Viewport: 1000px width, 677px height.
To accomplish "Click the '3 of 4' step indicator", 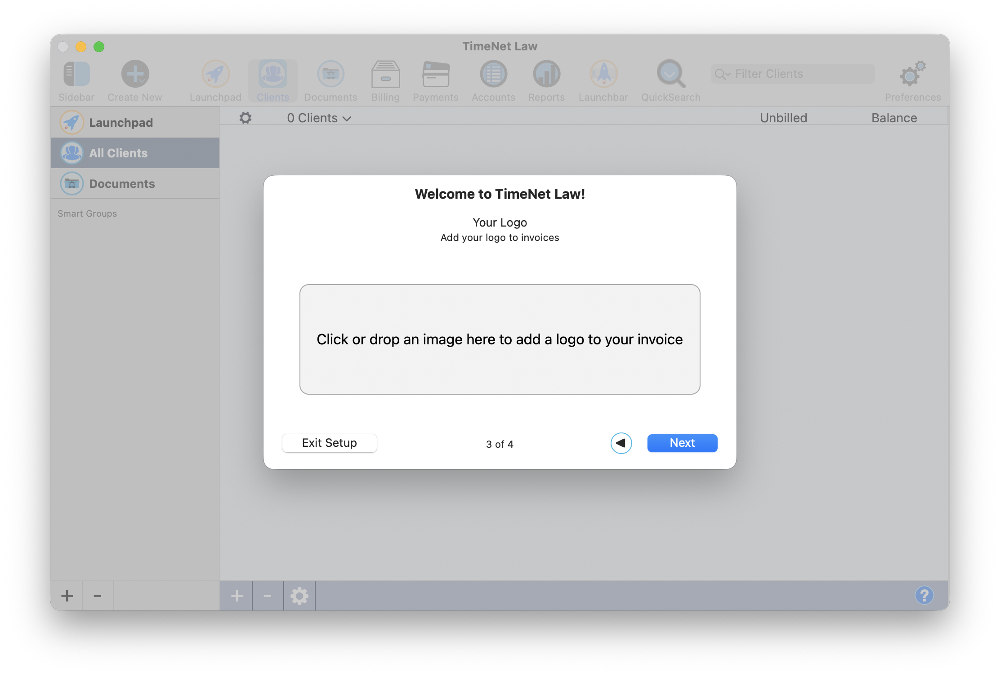I will (500, 444).
